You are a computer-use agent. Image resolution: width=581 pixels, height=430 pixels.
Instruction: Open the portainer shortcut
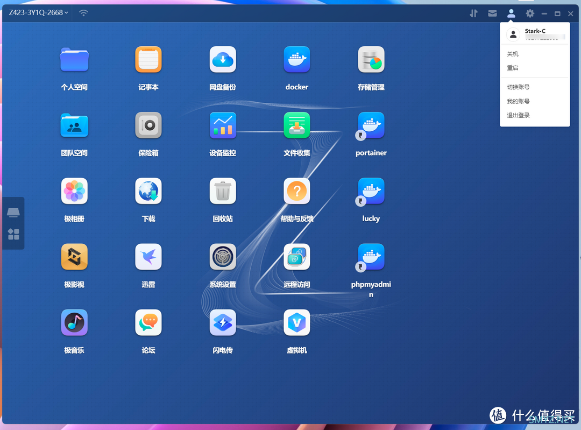[371, 125]
